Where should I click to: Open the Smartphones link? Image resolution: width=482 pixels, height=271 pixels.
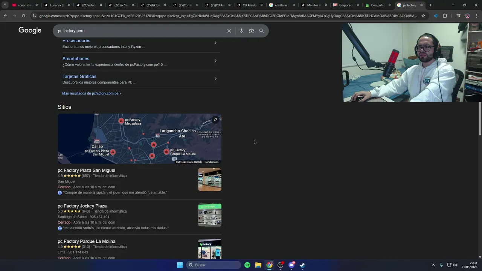coord(76,59)
